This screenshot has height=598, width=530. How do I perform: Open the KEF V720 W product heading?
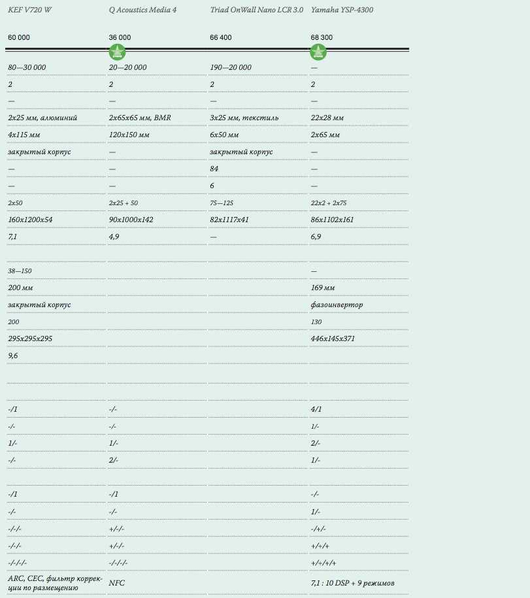click(29, 10)
